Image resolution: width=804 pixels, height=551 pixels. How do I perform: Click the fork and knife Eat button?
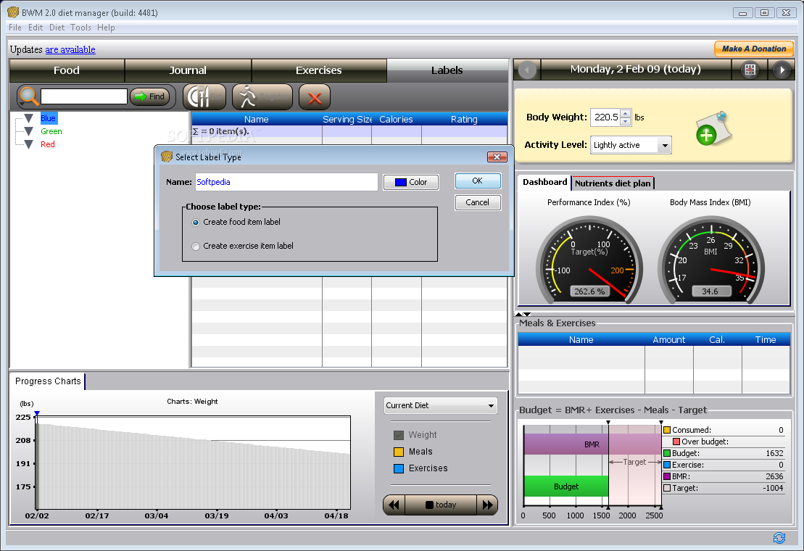(204, 96)
